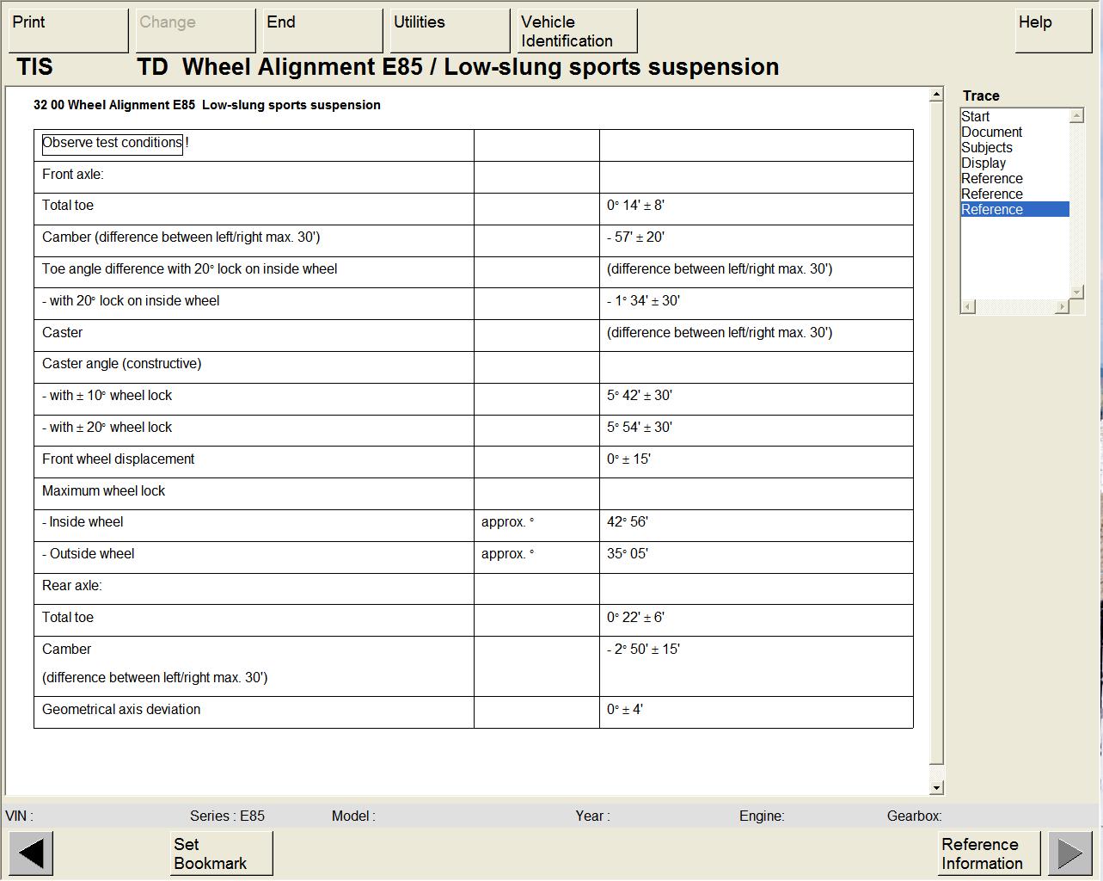This screenshot has height=881, width=1103.
Task: Click the Series : E85 status field
Action: [227, 816]
